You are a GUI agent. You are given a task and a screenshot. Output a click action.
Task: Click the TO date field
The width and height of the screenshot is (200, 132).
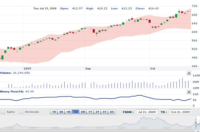click(180, 112)
